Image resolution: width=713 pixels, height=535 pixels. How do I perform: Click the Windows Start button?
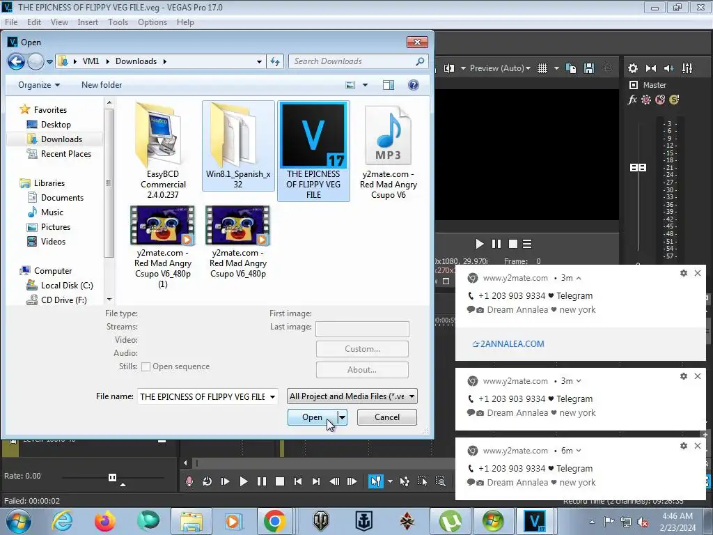[x=18, y=520]
